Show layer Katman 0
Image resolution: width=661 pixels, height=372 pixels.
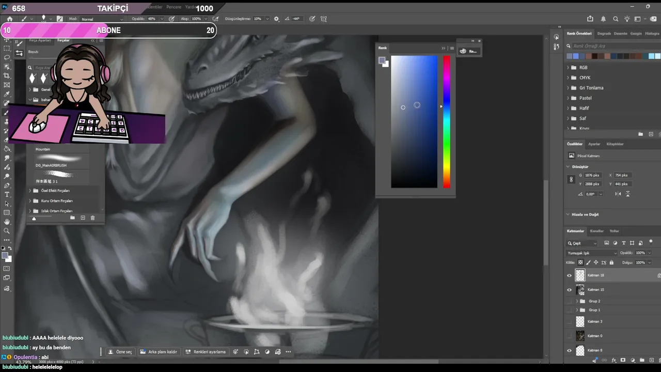tap(570, 336)
